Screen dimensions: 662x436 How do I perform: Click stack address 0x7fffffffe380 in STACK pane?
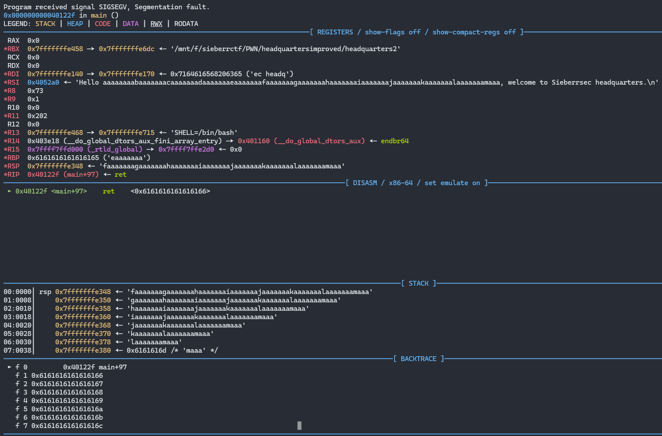(83, 350)
